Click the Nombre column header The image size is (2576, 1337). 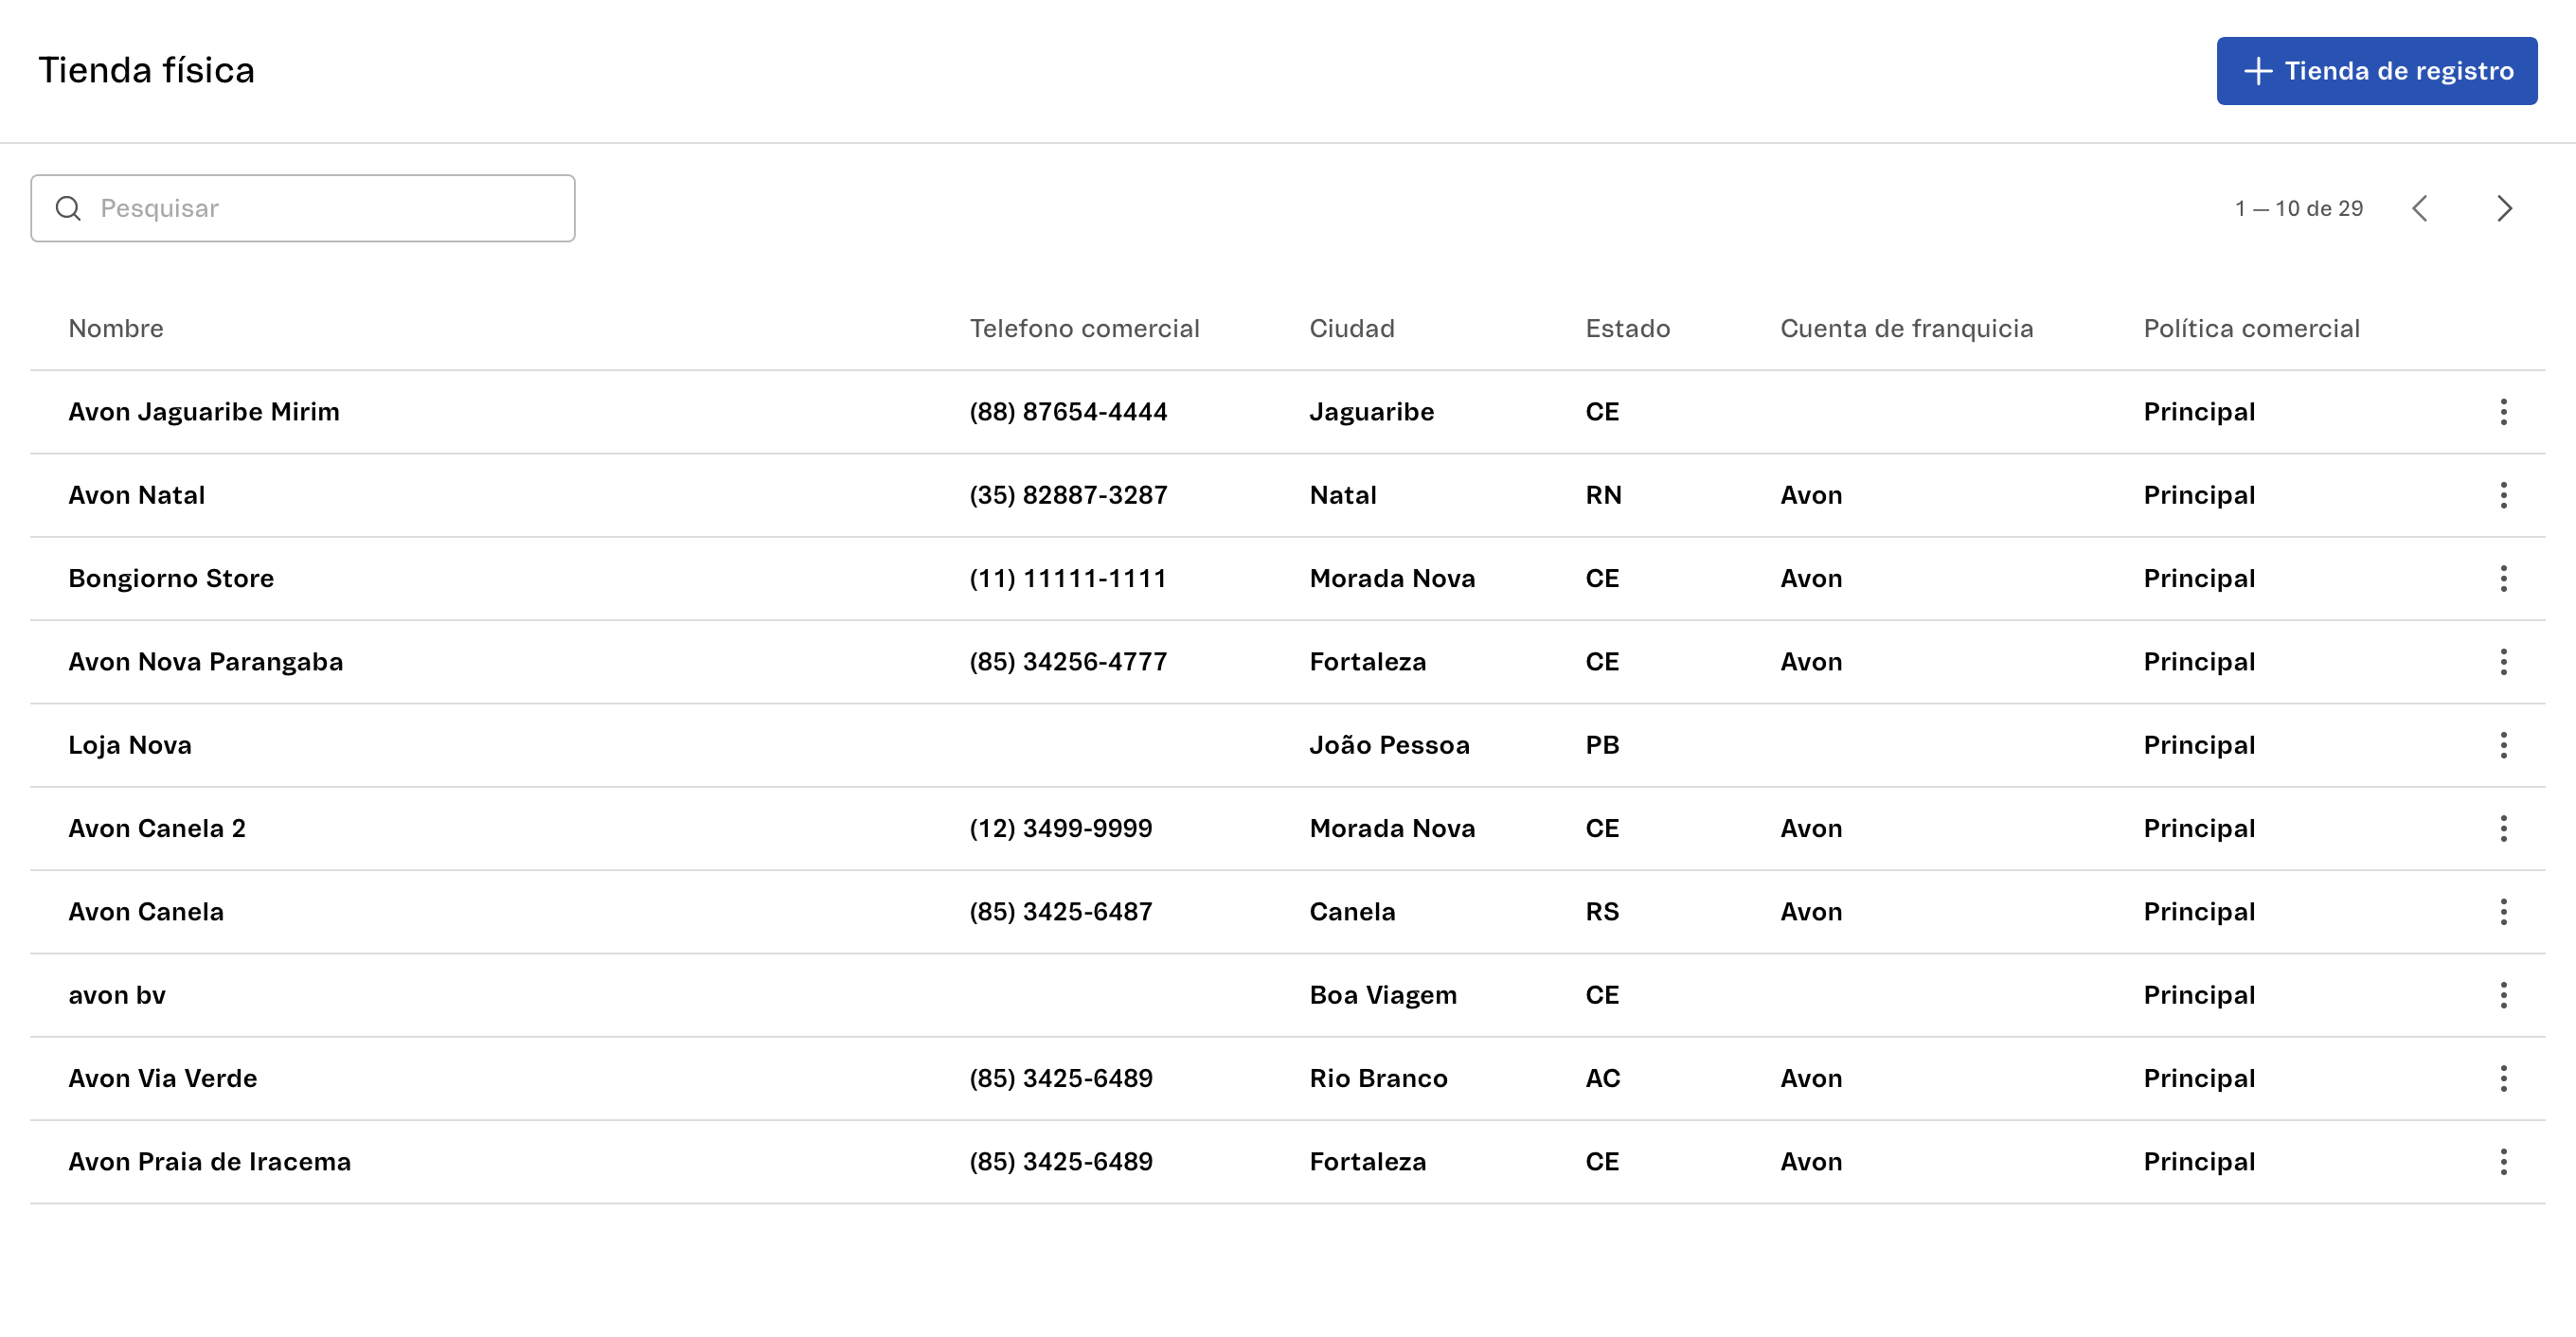pos(116,328)
